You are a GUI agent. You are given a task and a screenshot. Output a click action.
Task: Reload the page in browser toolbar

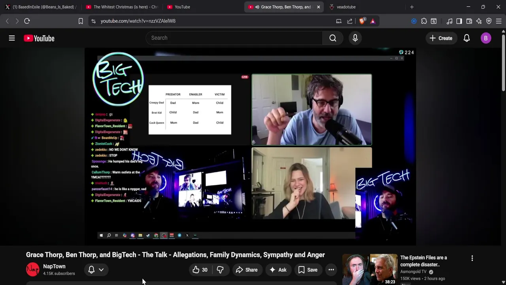tap(27, 21)
